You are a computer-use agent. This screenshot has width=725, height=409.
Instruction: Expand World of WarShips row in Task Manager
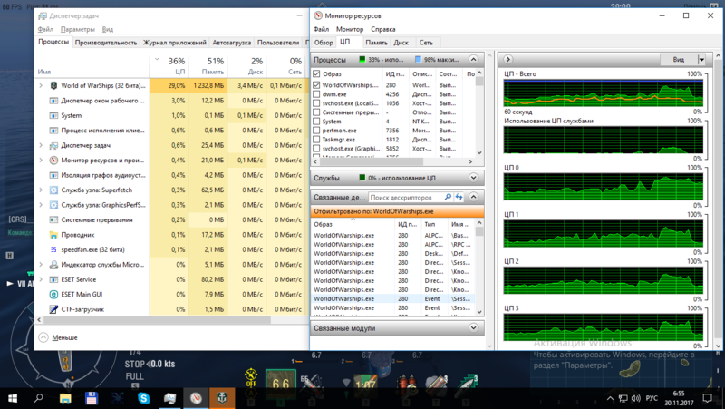(41, 85)
